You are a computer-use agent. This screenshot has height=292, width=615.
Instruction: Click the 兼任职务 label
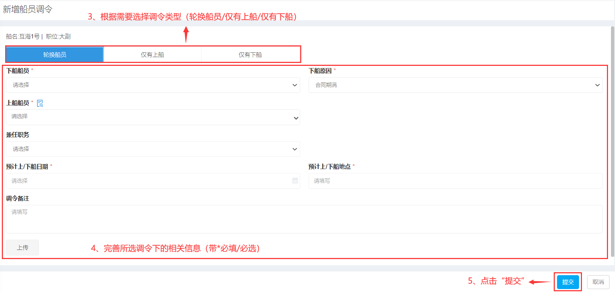coord(18,135)
